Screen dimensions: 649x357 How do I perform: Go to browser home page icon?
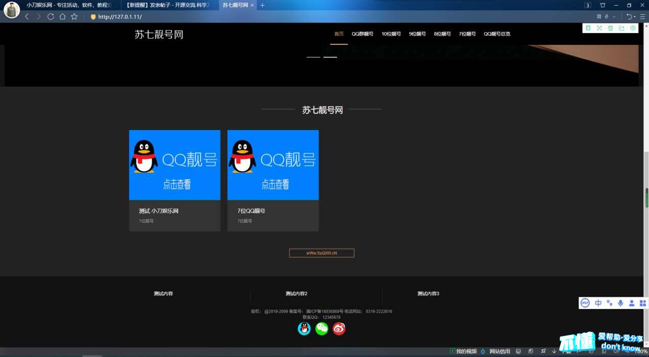click(x=62, y=16)
